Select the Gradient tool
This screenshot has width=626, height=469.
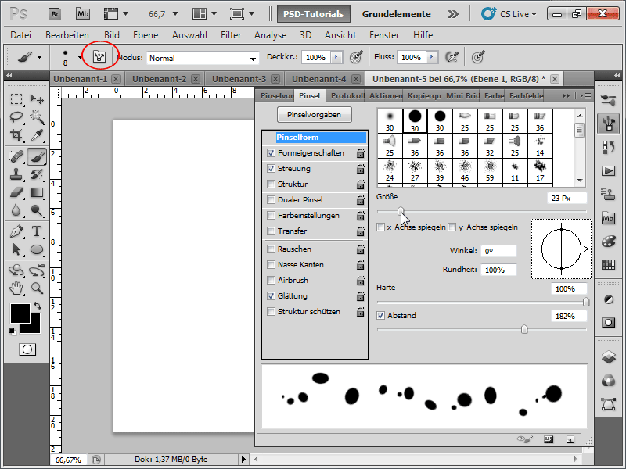tap(37, 192)
